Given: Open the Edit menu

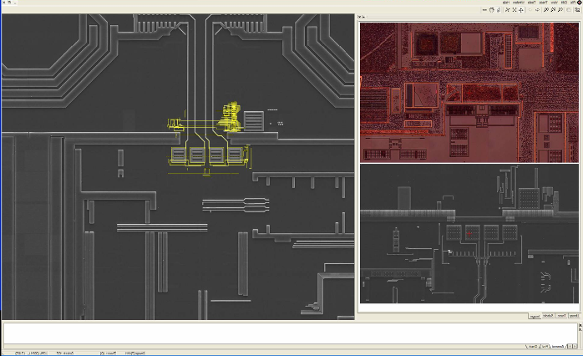Looking at the screenshot, I should click(x=565, y=3).
